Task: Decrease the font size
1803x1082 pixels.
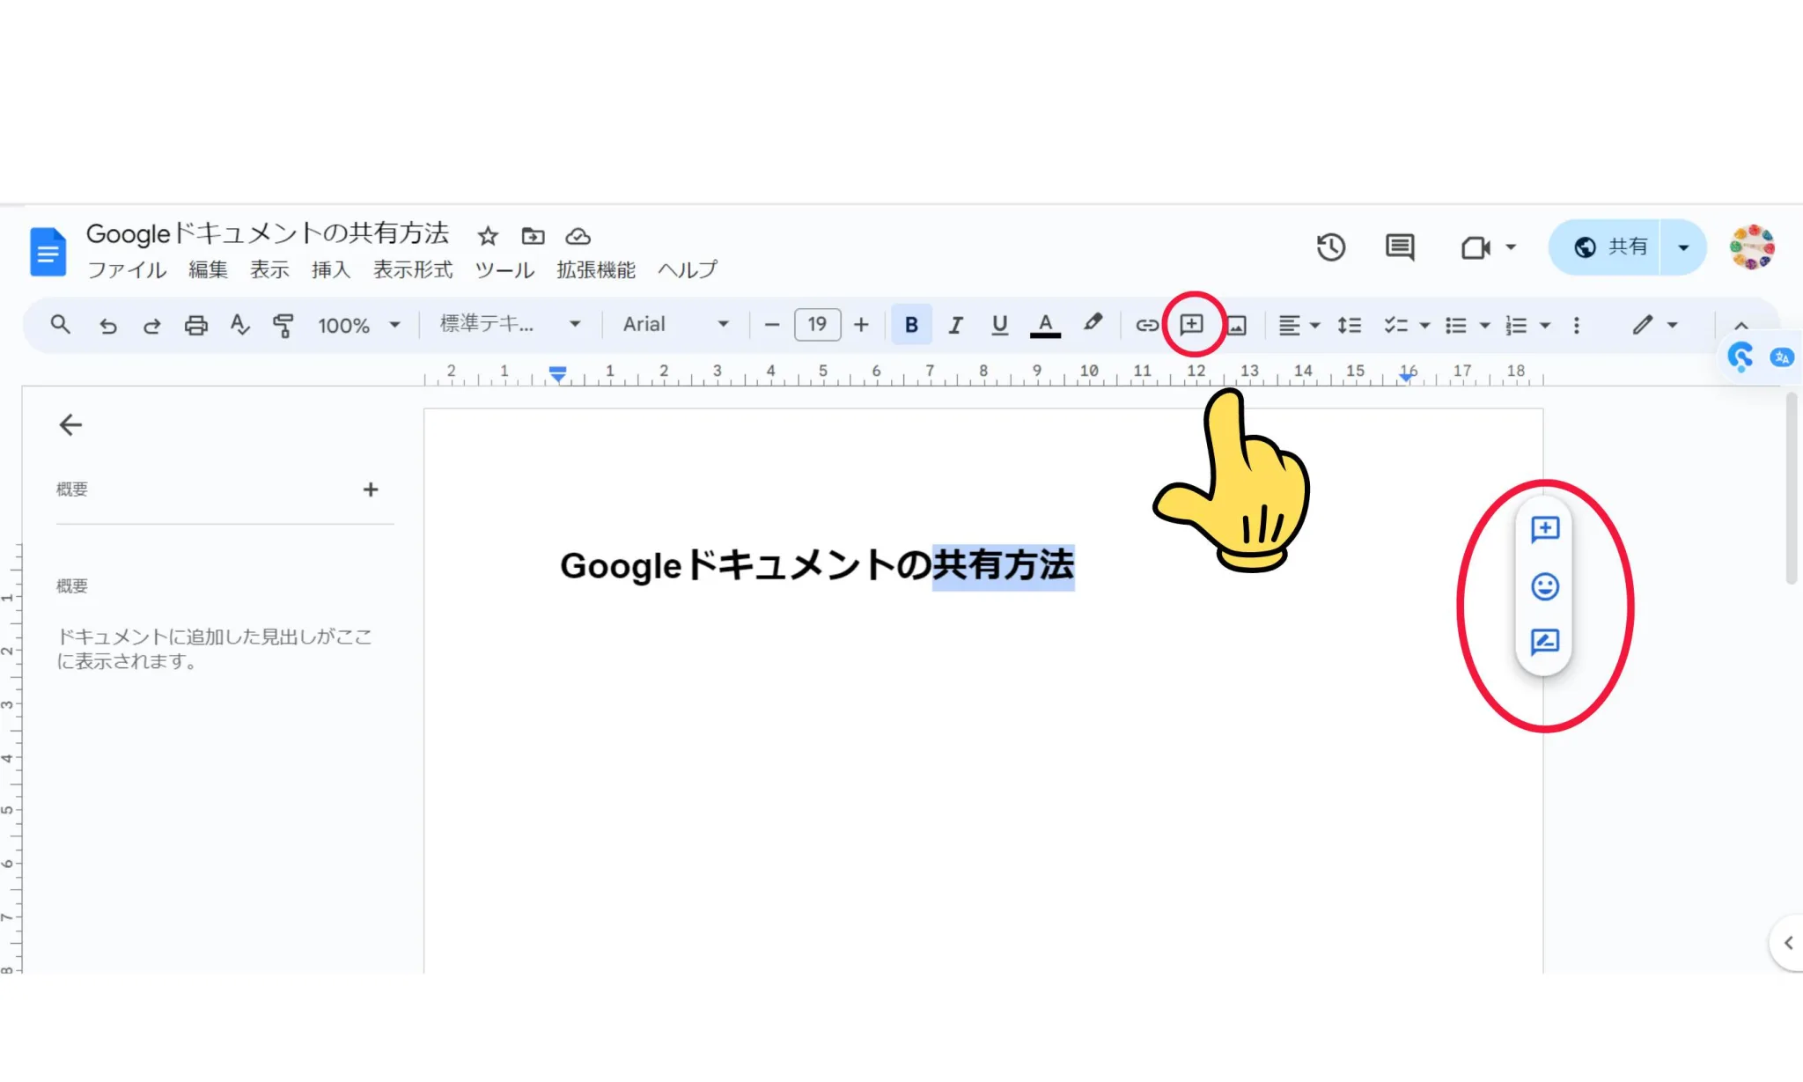Action: pyautogui.click(x=772, y=325)
